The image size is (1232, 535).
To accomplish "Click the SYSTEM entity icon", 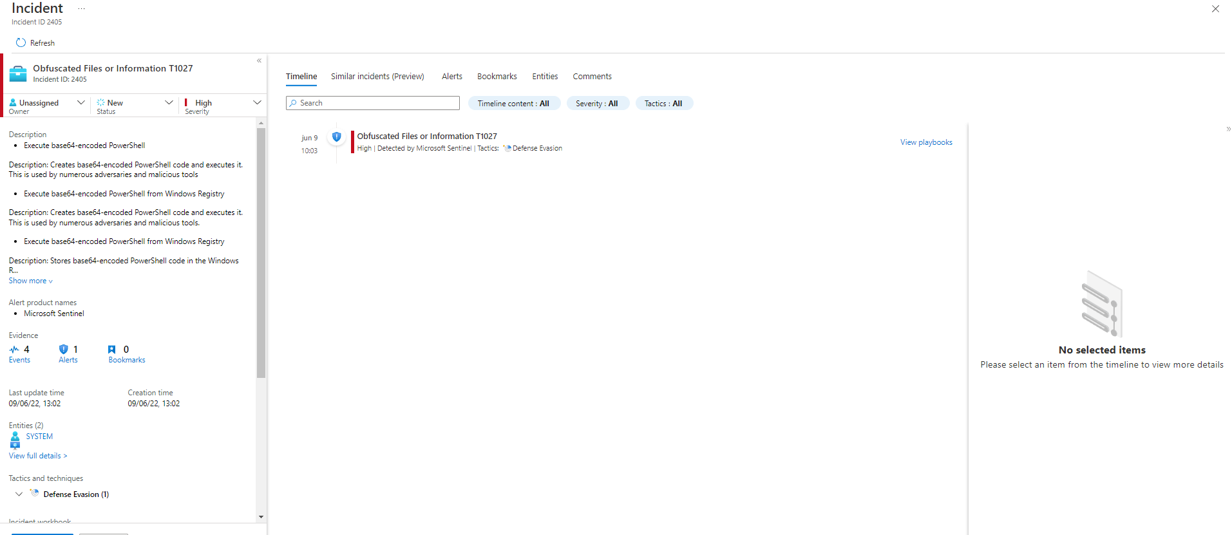I will (x=15, y=439).
